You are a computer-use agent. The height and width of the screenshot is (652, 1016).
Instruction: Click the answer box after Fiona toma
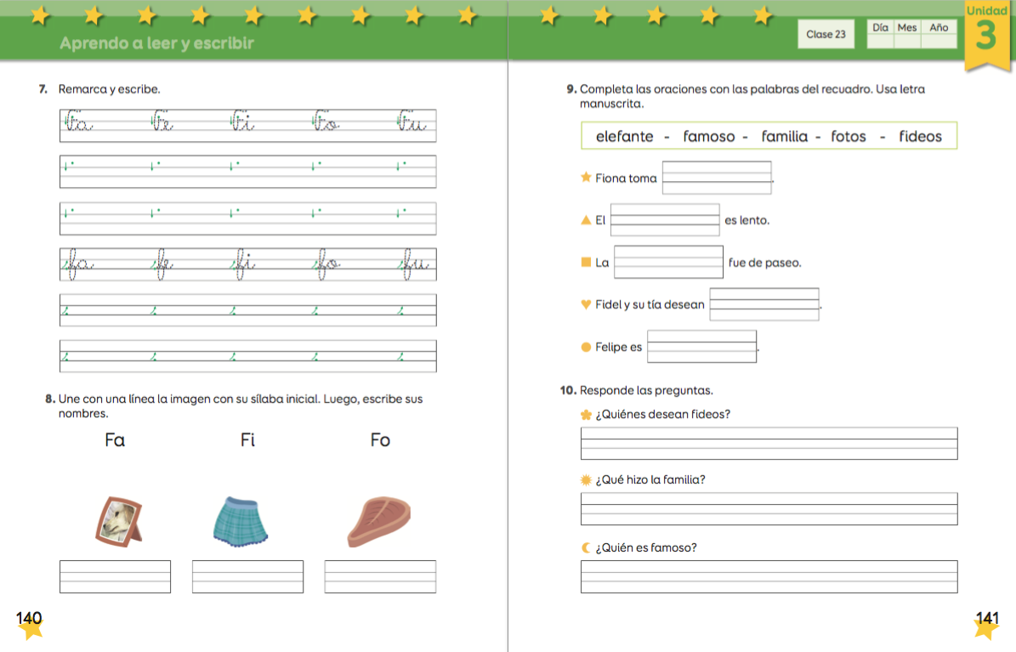coord(717,178)
